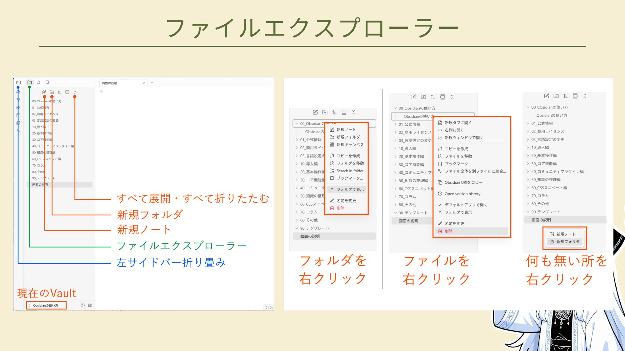Select 新規フォルダ in the empty-area menu
The width and height of the screenshot is (625, 351).
pyautogui.click(x=567, y=241)
